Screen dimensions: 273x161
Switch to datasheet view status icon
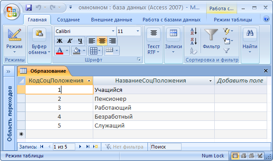[235, 156]
